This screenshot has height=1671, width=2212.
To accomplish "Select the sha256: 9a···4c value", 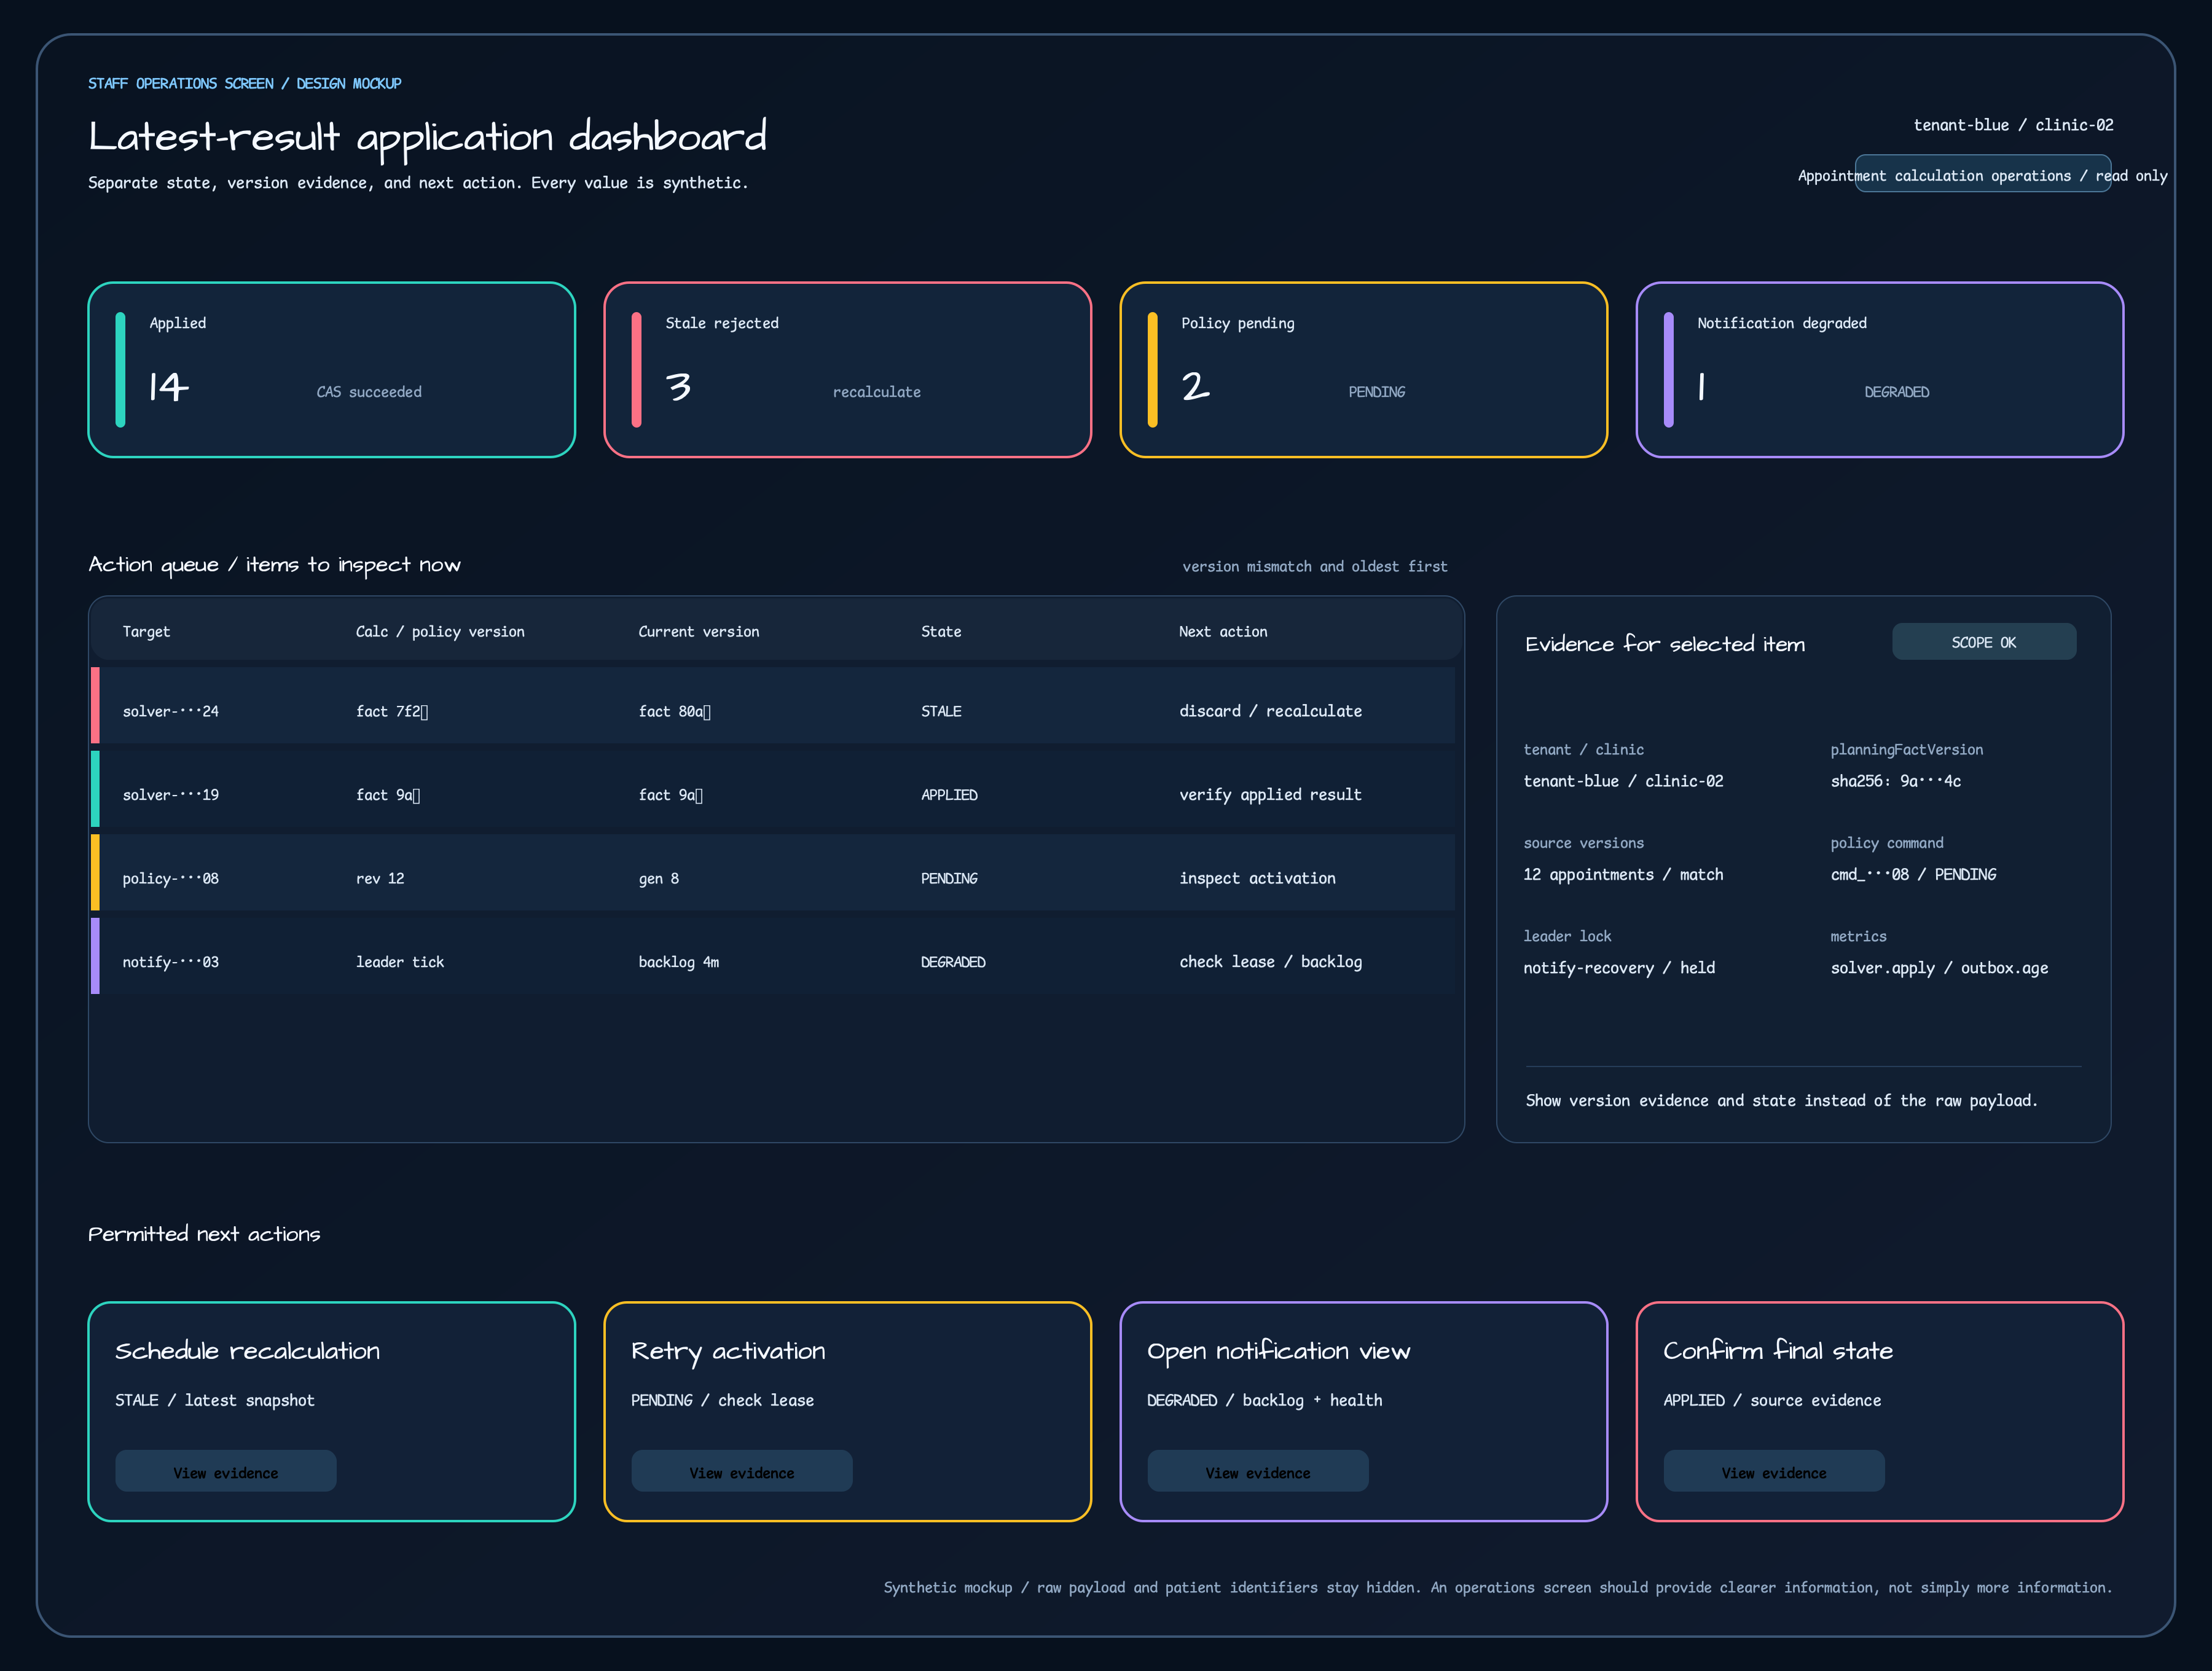I will 1896,781.
